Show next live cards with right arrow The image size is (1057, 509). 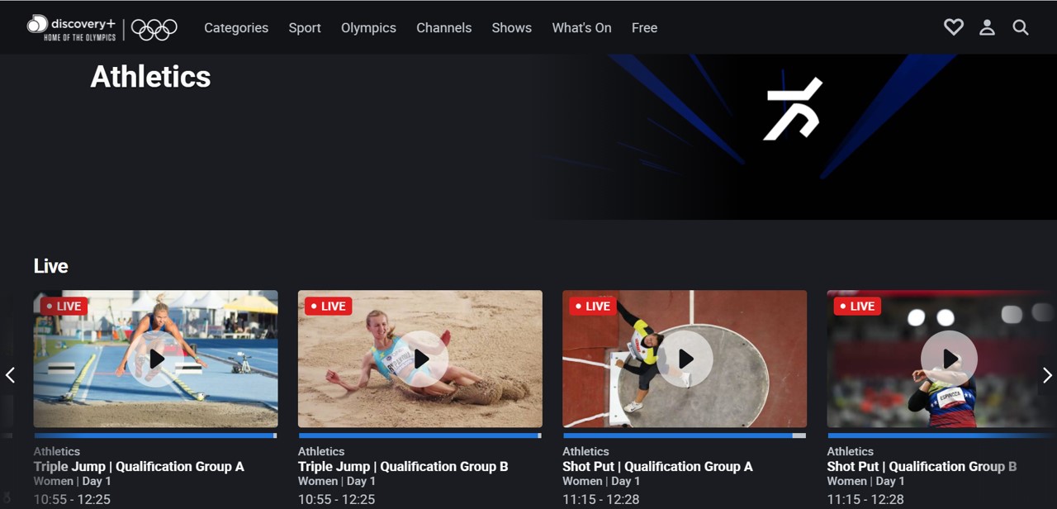tap(1047, 375)
